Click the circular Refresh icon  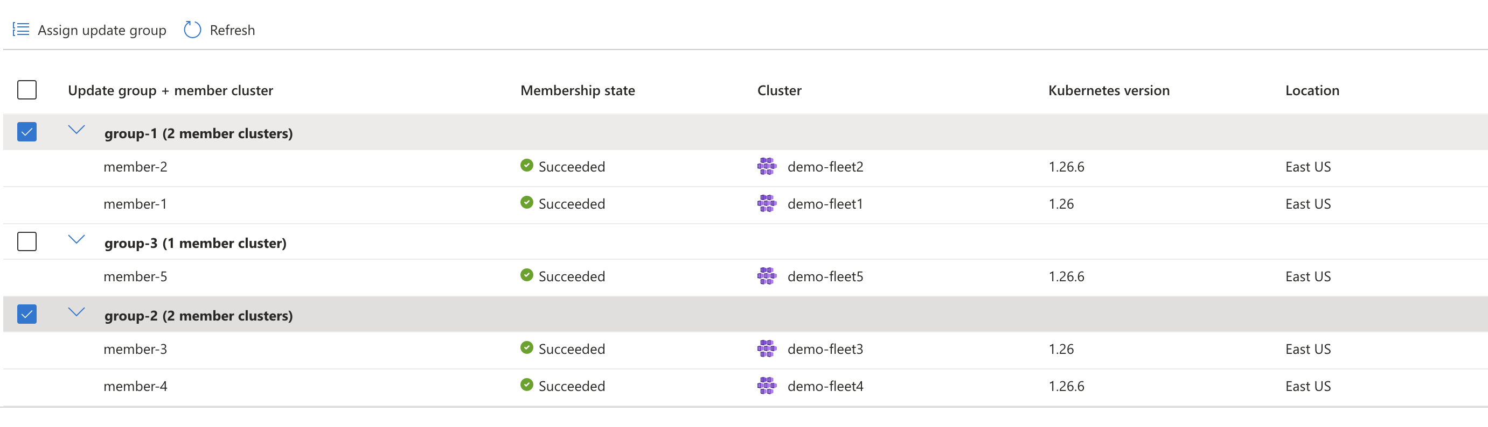192,30
